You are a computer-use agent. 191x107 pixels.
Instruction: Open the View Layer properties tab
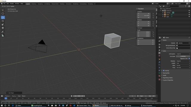159,50
